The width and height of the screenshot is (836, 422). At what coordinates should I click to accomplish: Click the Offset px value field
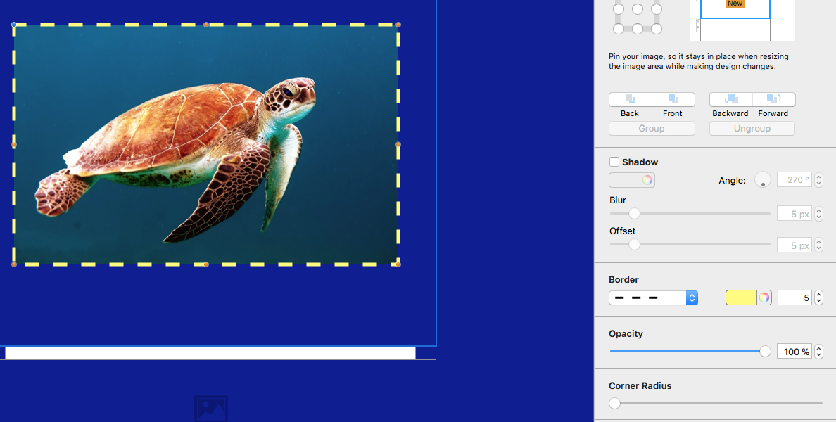tap(794, 245)
